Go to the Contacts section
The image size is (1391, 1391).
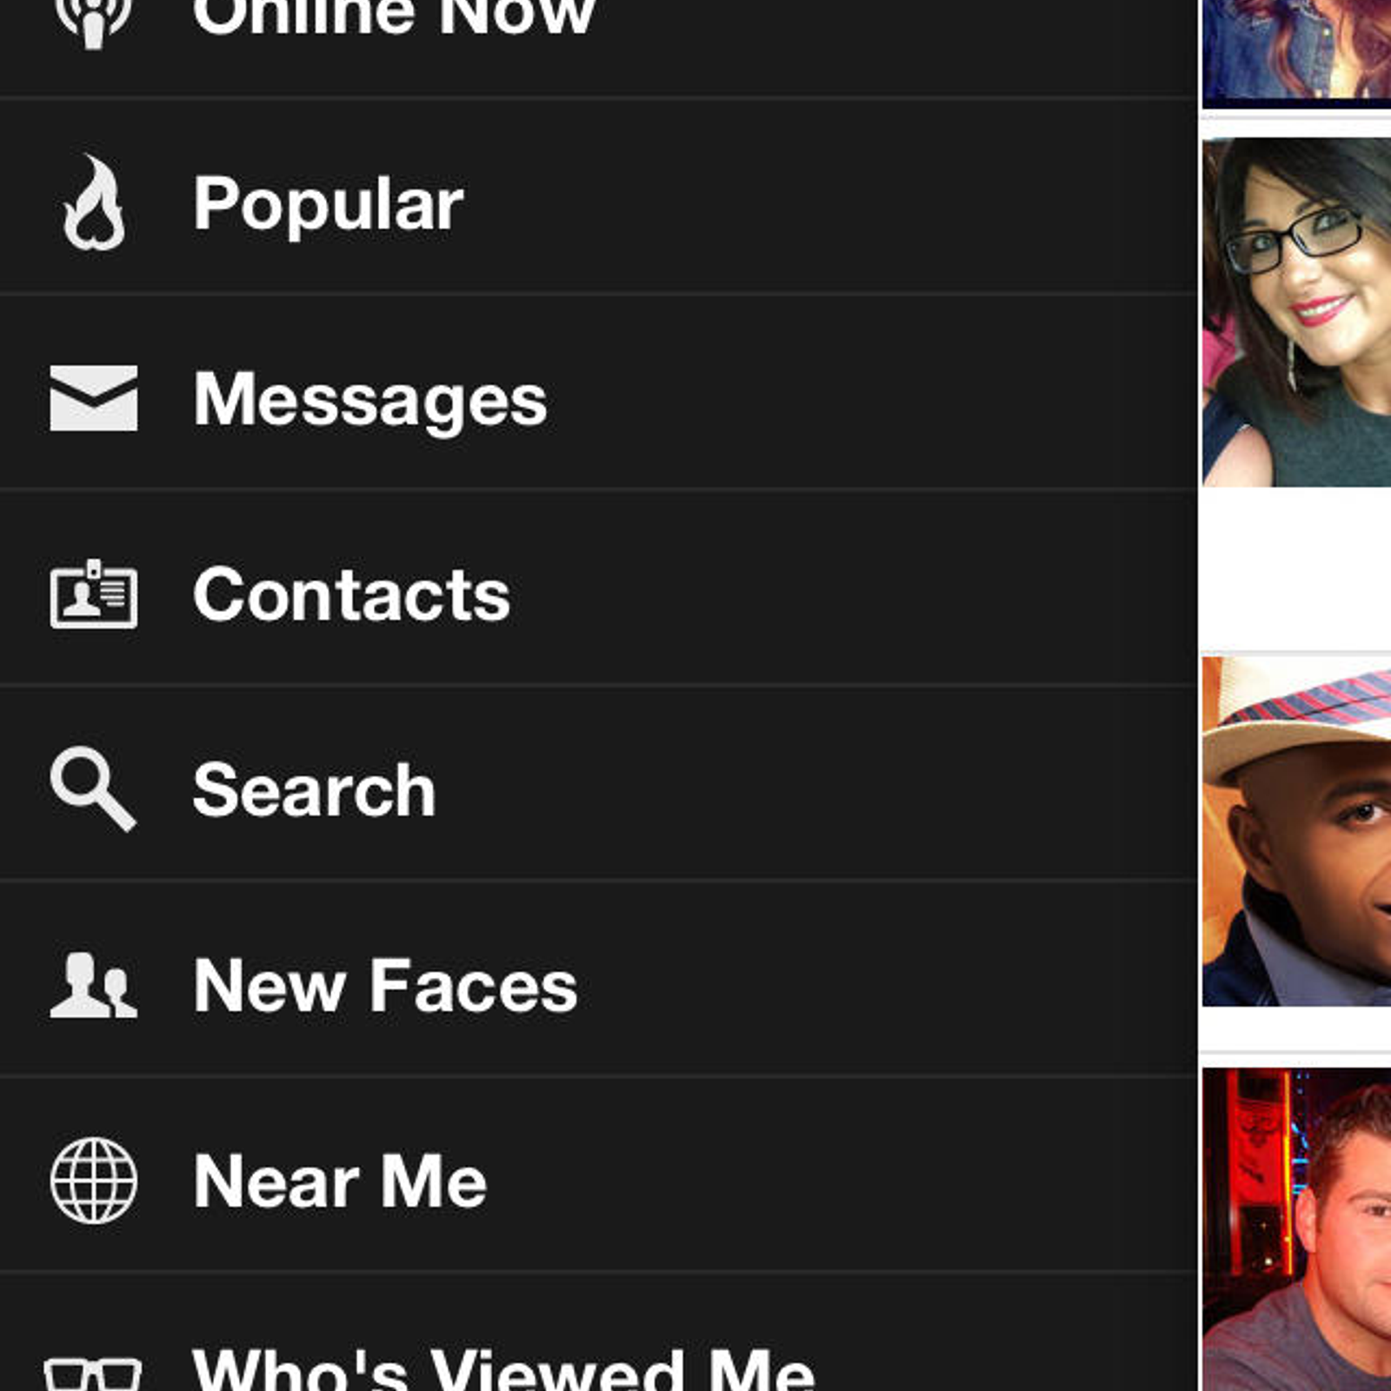tap(598, 589)
